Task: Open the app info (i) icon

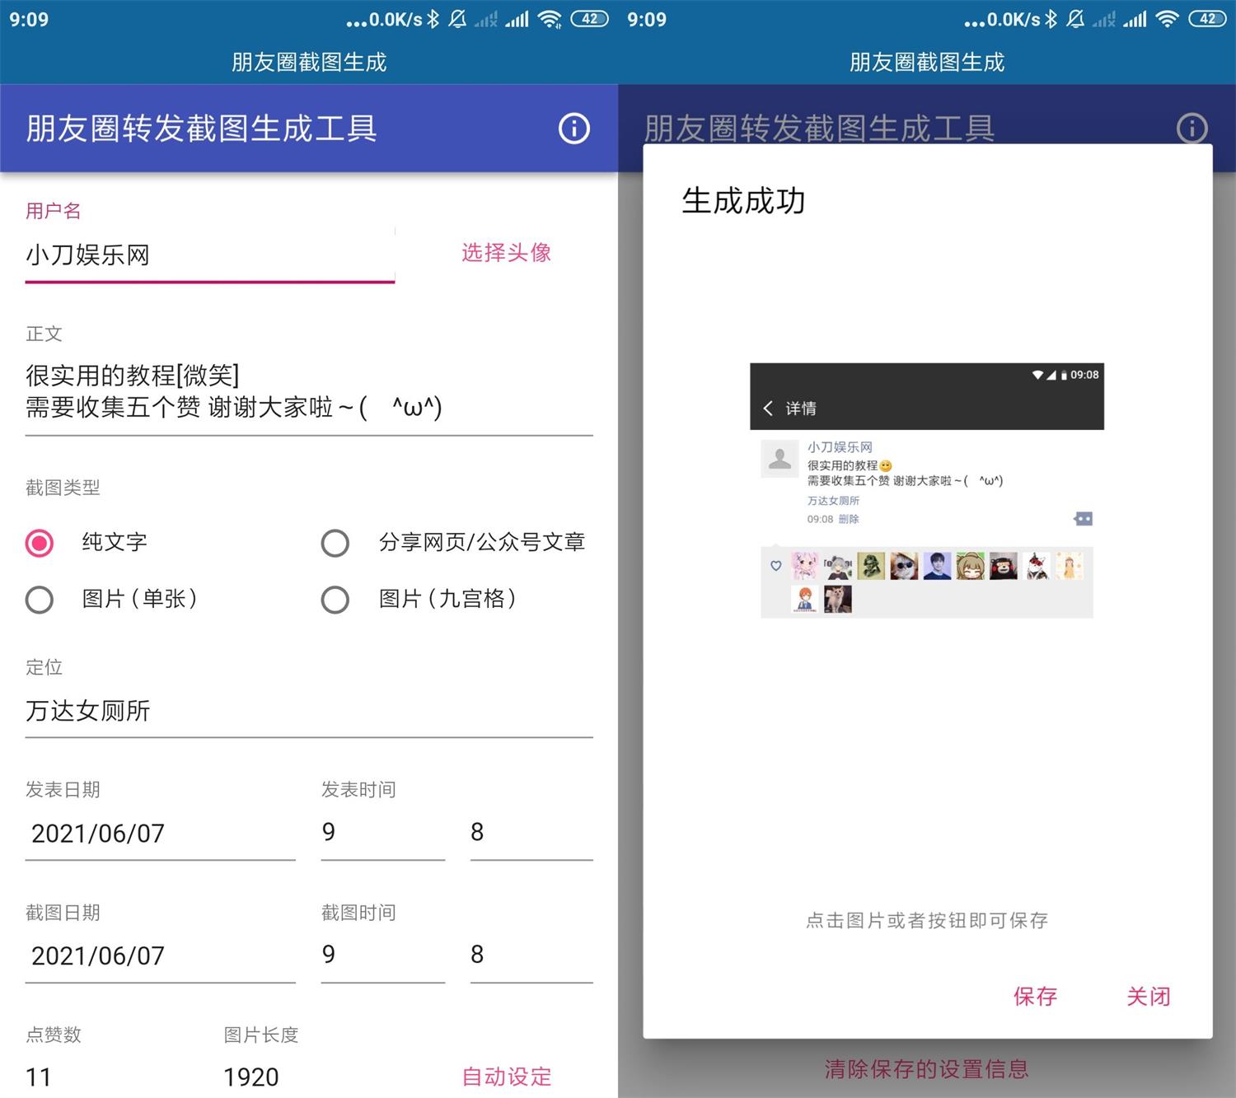Action: pyautogui.click(x=574, y=128)
